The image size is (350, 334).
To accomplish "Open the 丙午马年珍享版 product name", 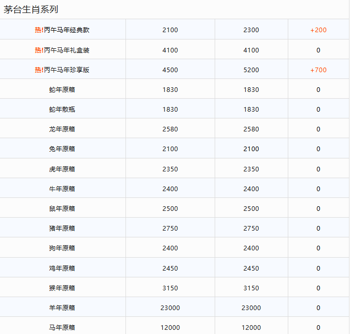I will [67, 70].
